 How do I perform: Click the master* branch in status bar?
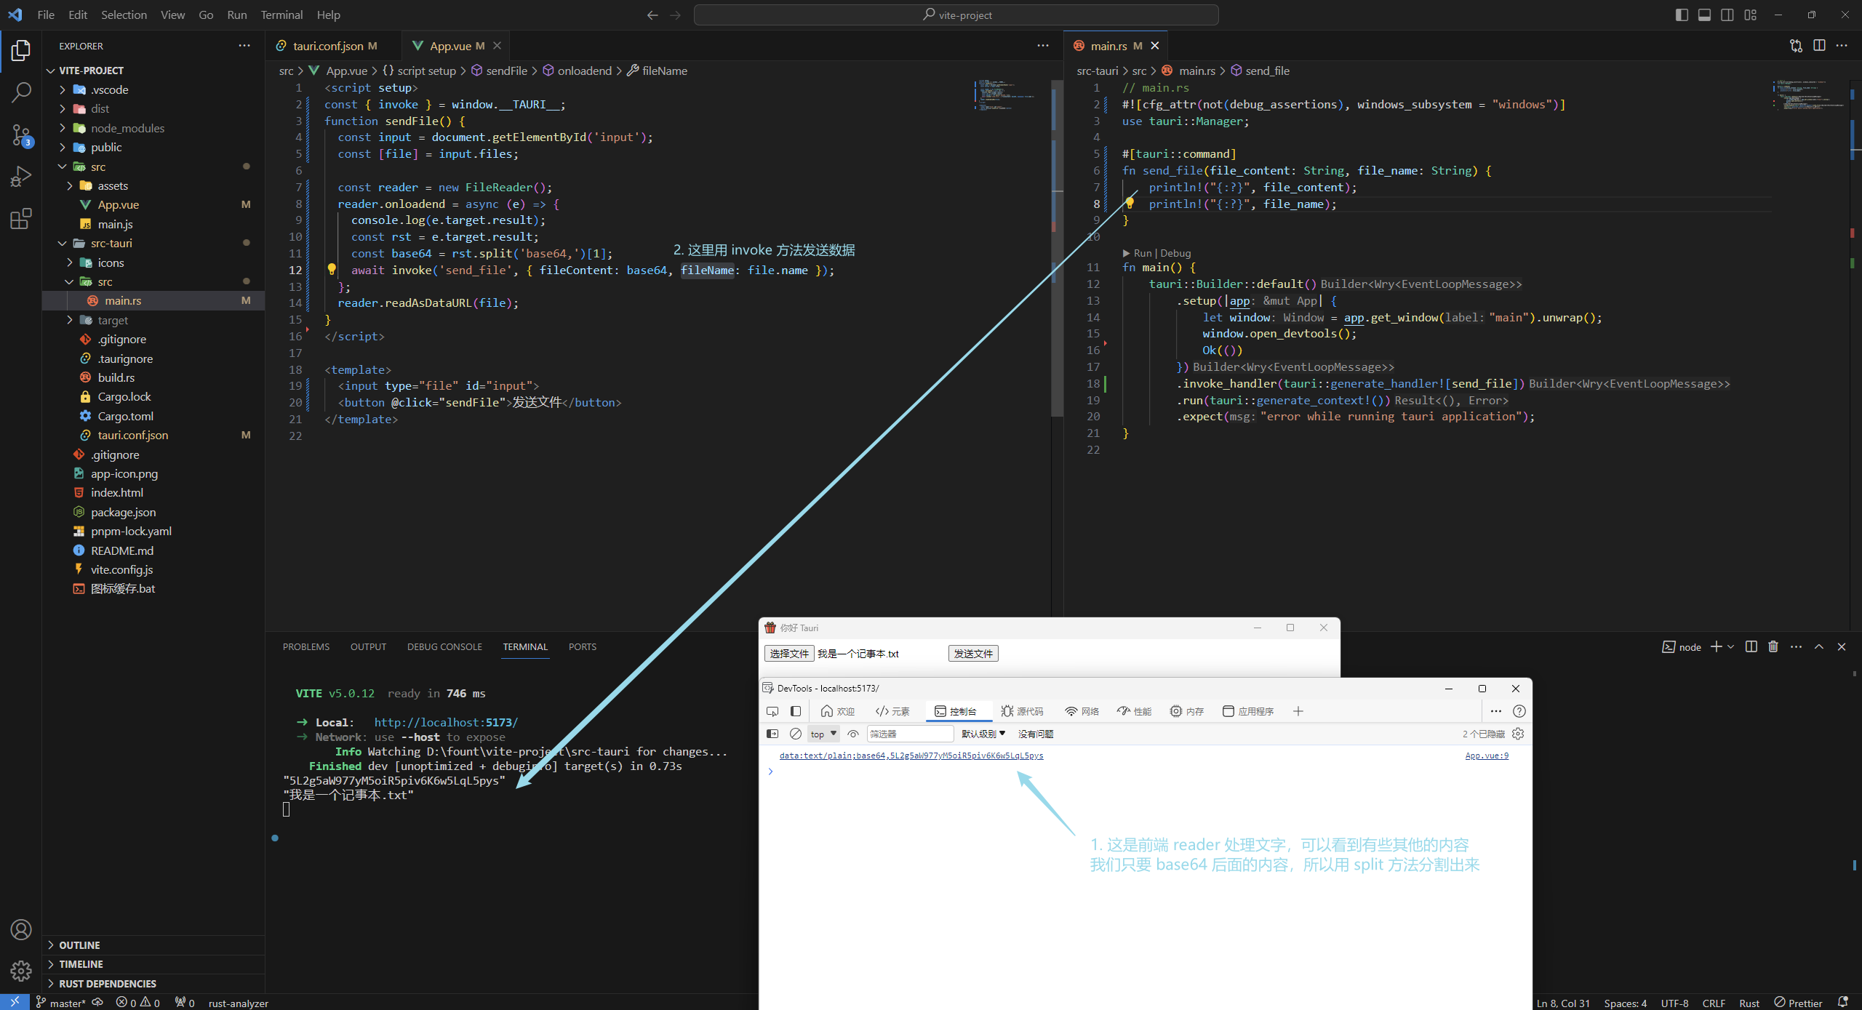pyautogui.click(x=61, y=1002)
